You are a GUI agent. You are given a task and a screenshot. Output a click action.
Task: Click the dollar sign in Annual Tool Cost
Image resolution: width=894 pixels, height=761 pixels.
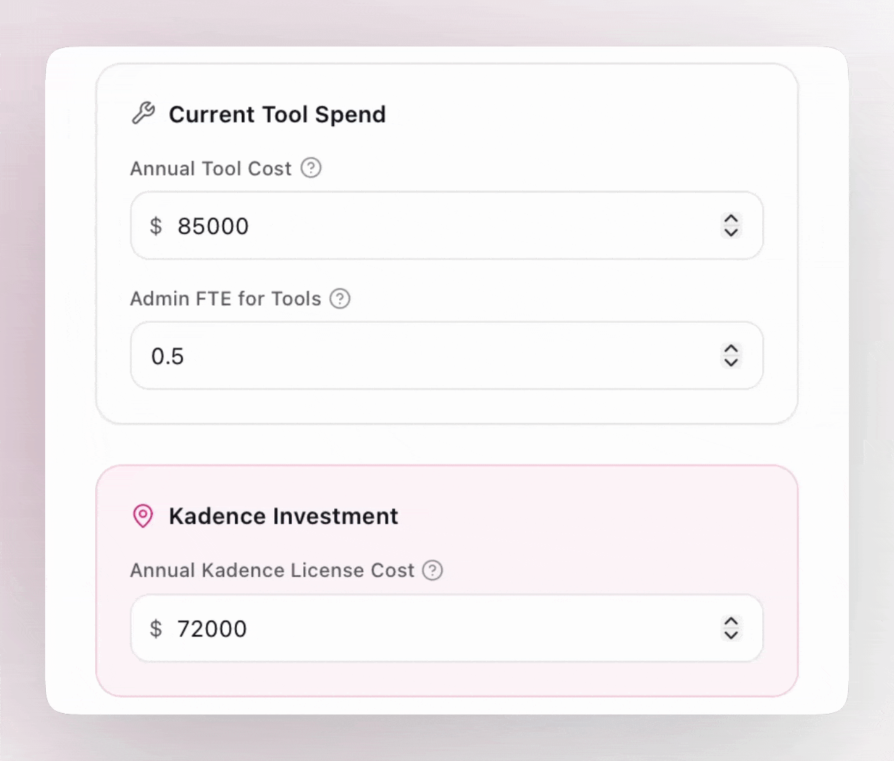(x=156, y=226)
